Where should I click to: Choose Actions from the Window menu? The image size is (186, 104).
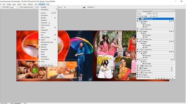point(48,13)
